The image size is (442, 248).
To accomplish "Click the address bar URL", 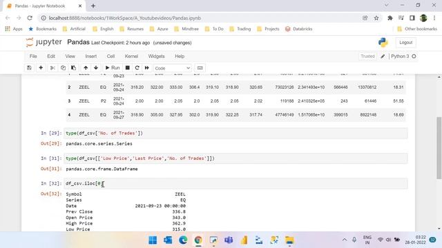I will (x=125, y=18).
